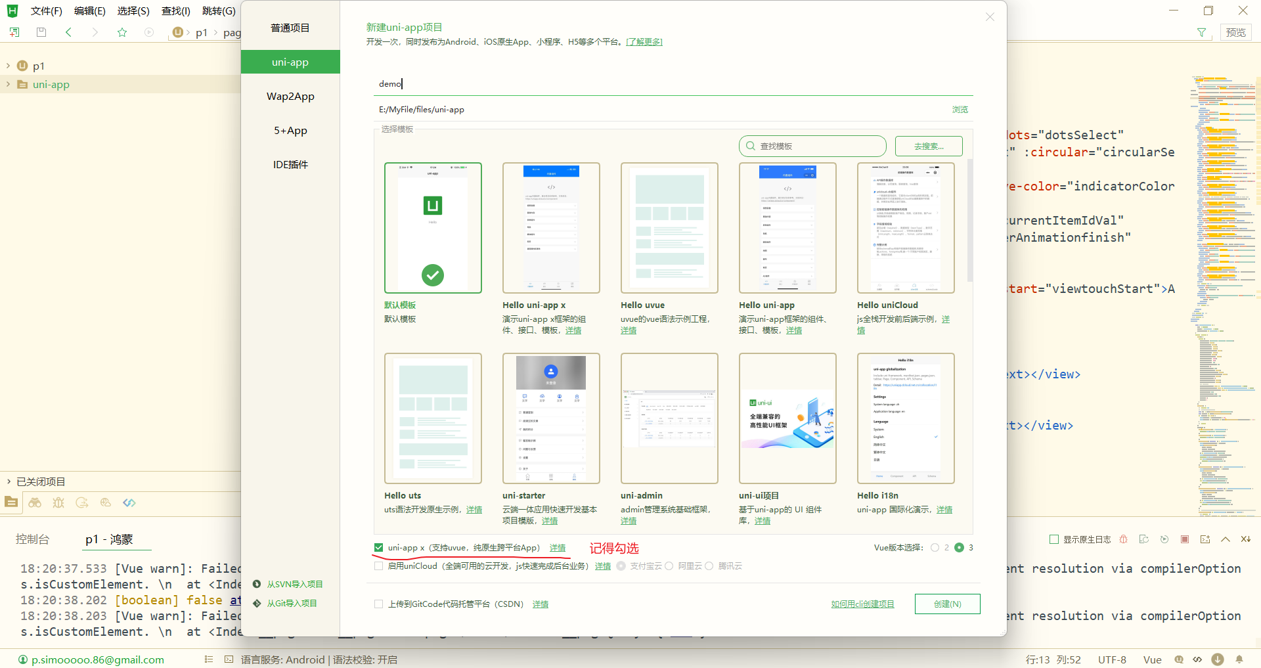The image size is (1261, 668).
Task: Check upload to GitCode hosting platform
Action: (378, 604)
